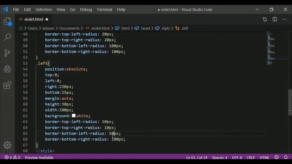Image resolution: width=292 pixels, height=164 pixels.
Task: Click the vertical scrollbar thumb
Action: [290, 102]
